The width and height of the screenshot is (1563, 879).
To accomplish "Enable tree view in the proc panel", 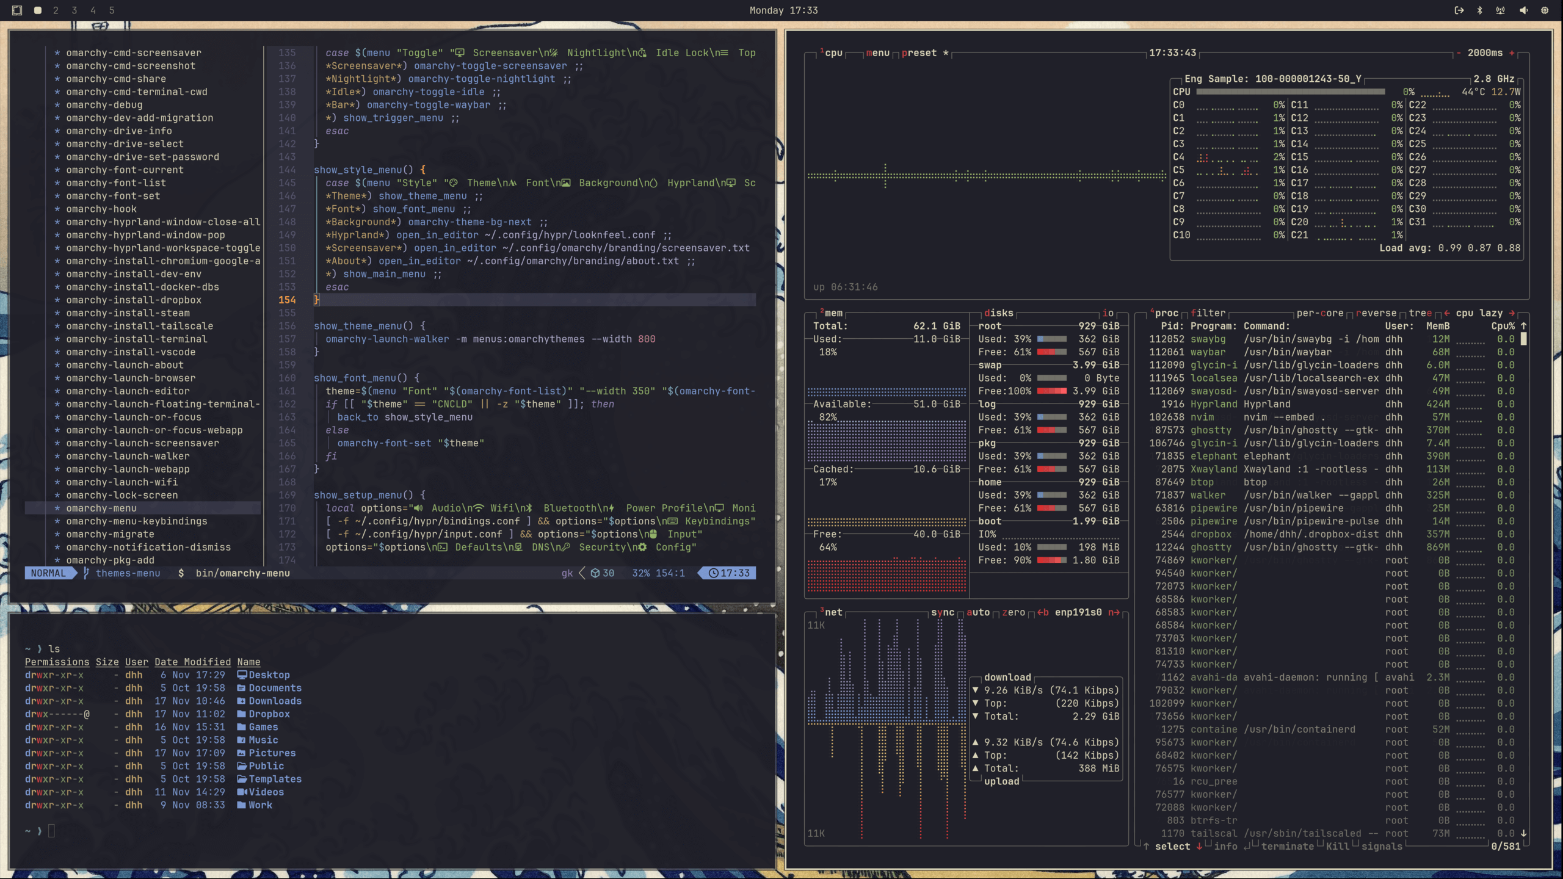I will coord(1420,313).
